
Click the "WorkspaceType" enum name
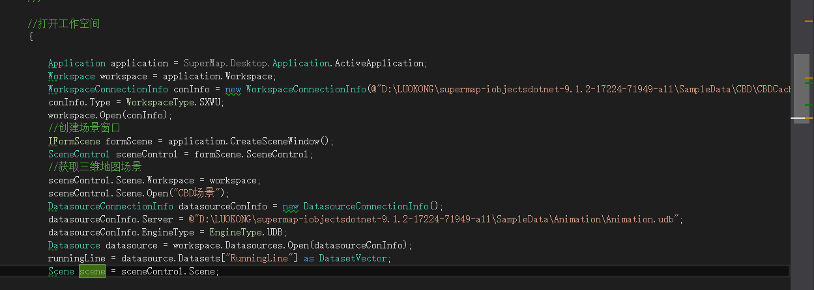pos(160,102)
